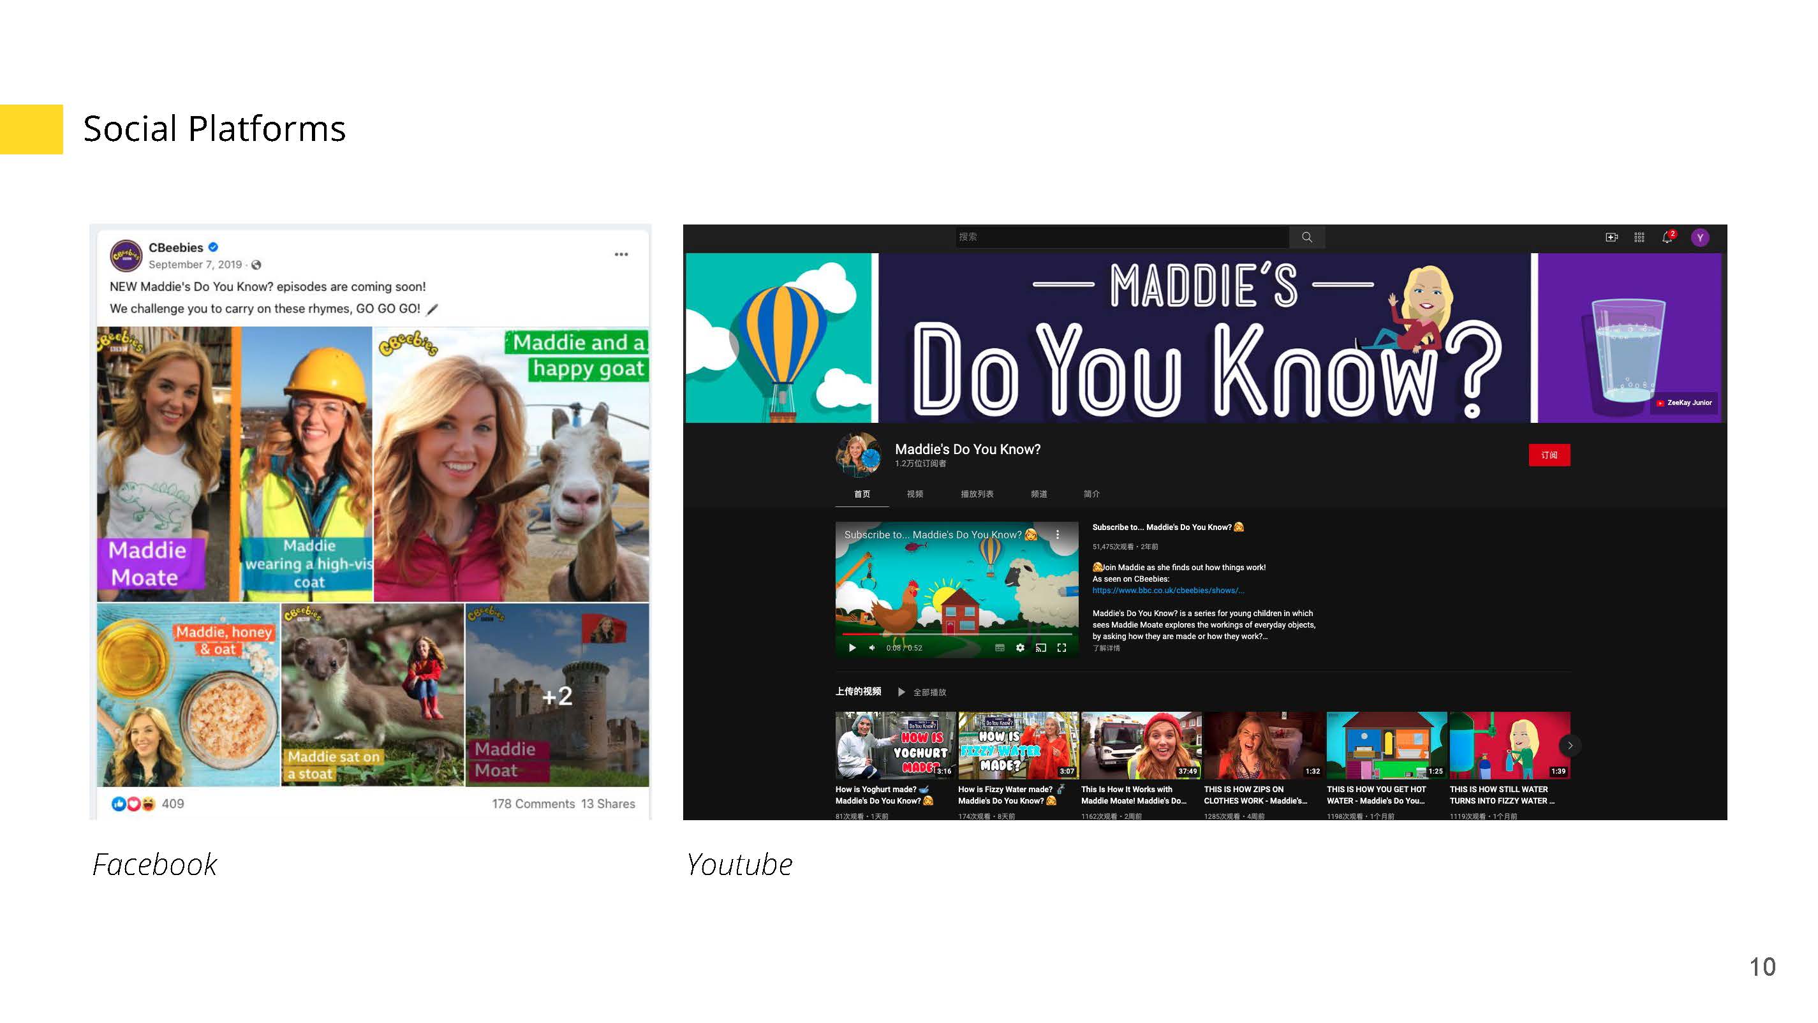Select the 首页 channel tab

pyautogui.click(x=862, y=494)
